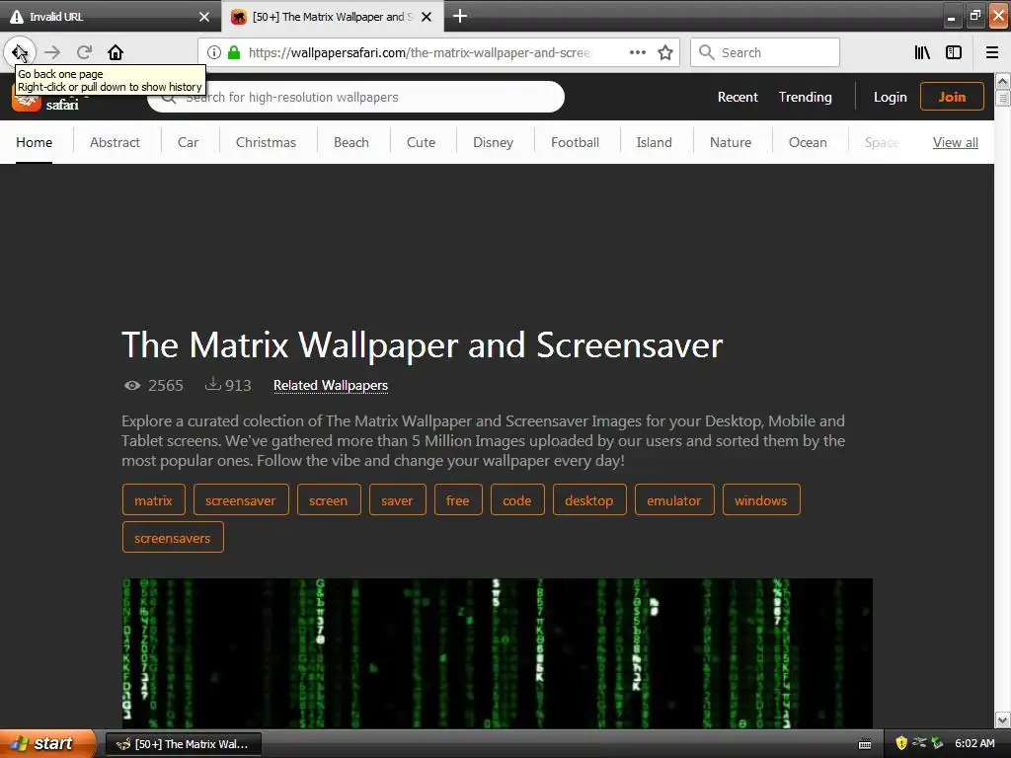The height and width of the screenshot is (758, 1011).
Task: Select the screensaver tag
Action: pyautogui.click(x=241, y=500)
